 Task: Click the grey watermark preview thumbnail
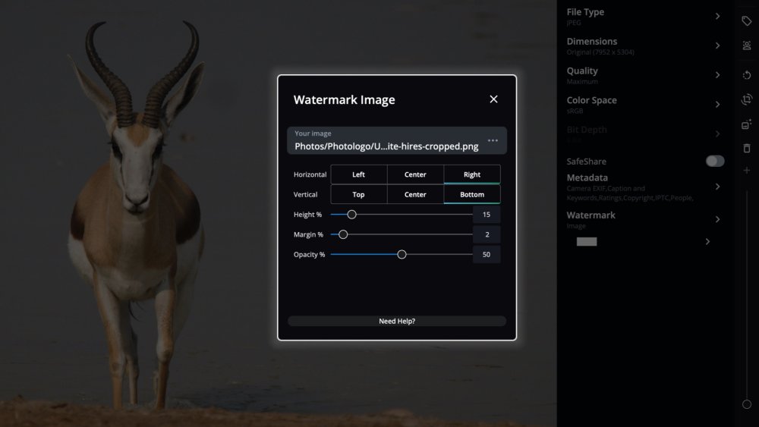pyautogui.click(x=587, y=242)
